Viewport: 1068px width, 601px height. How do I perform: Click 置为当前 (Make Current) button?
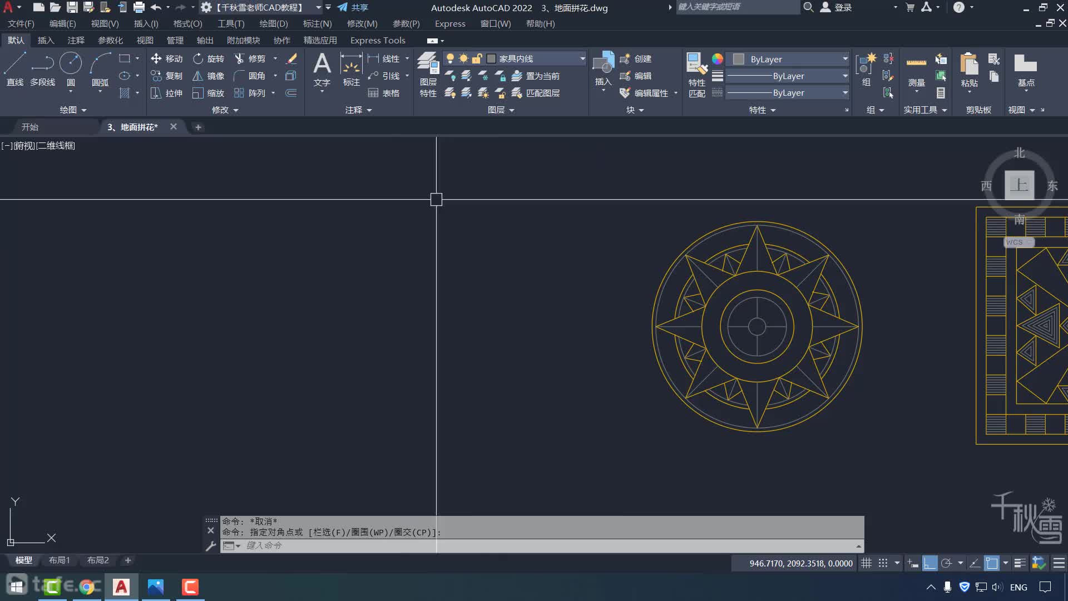tap(535, 76)
